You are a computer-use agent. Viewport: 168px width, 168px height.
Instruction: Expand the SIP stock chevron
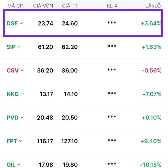[19, 47]
